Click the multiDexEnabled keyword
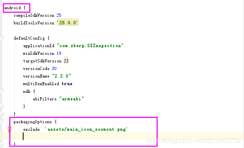This screenshot has height=148, width=244. coord(41,84)
